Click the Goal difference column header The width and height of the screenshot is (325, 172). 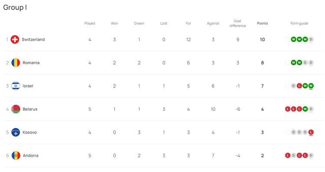(x=237, y=23)
